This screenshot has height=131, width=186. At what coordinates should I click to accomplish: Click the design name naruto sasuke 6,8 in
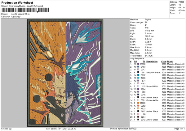pos(20,14)
